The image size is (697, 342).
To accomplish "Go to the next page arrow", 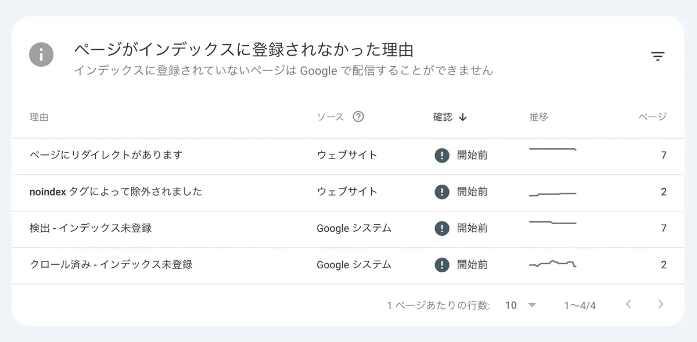I will click(660, 304).
